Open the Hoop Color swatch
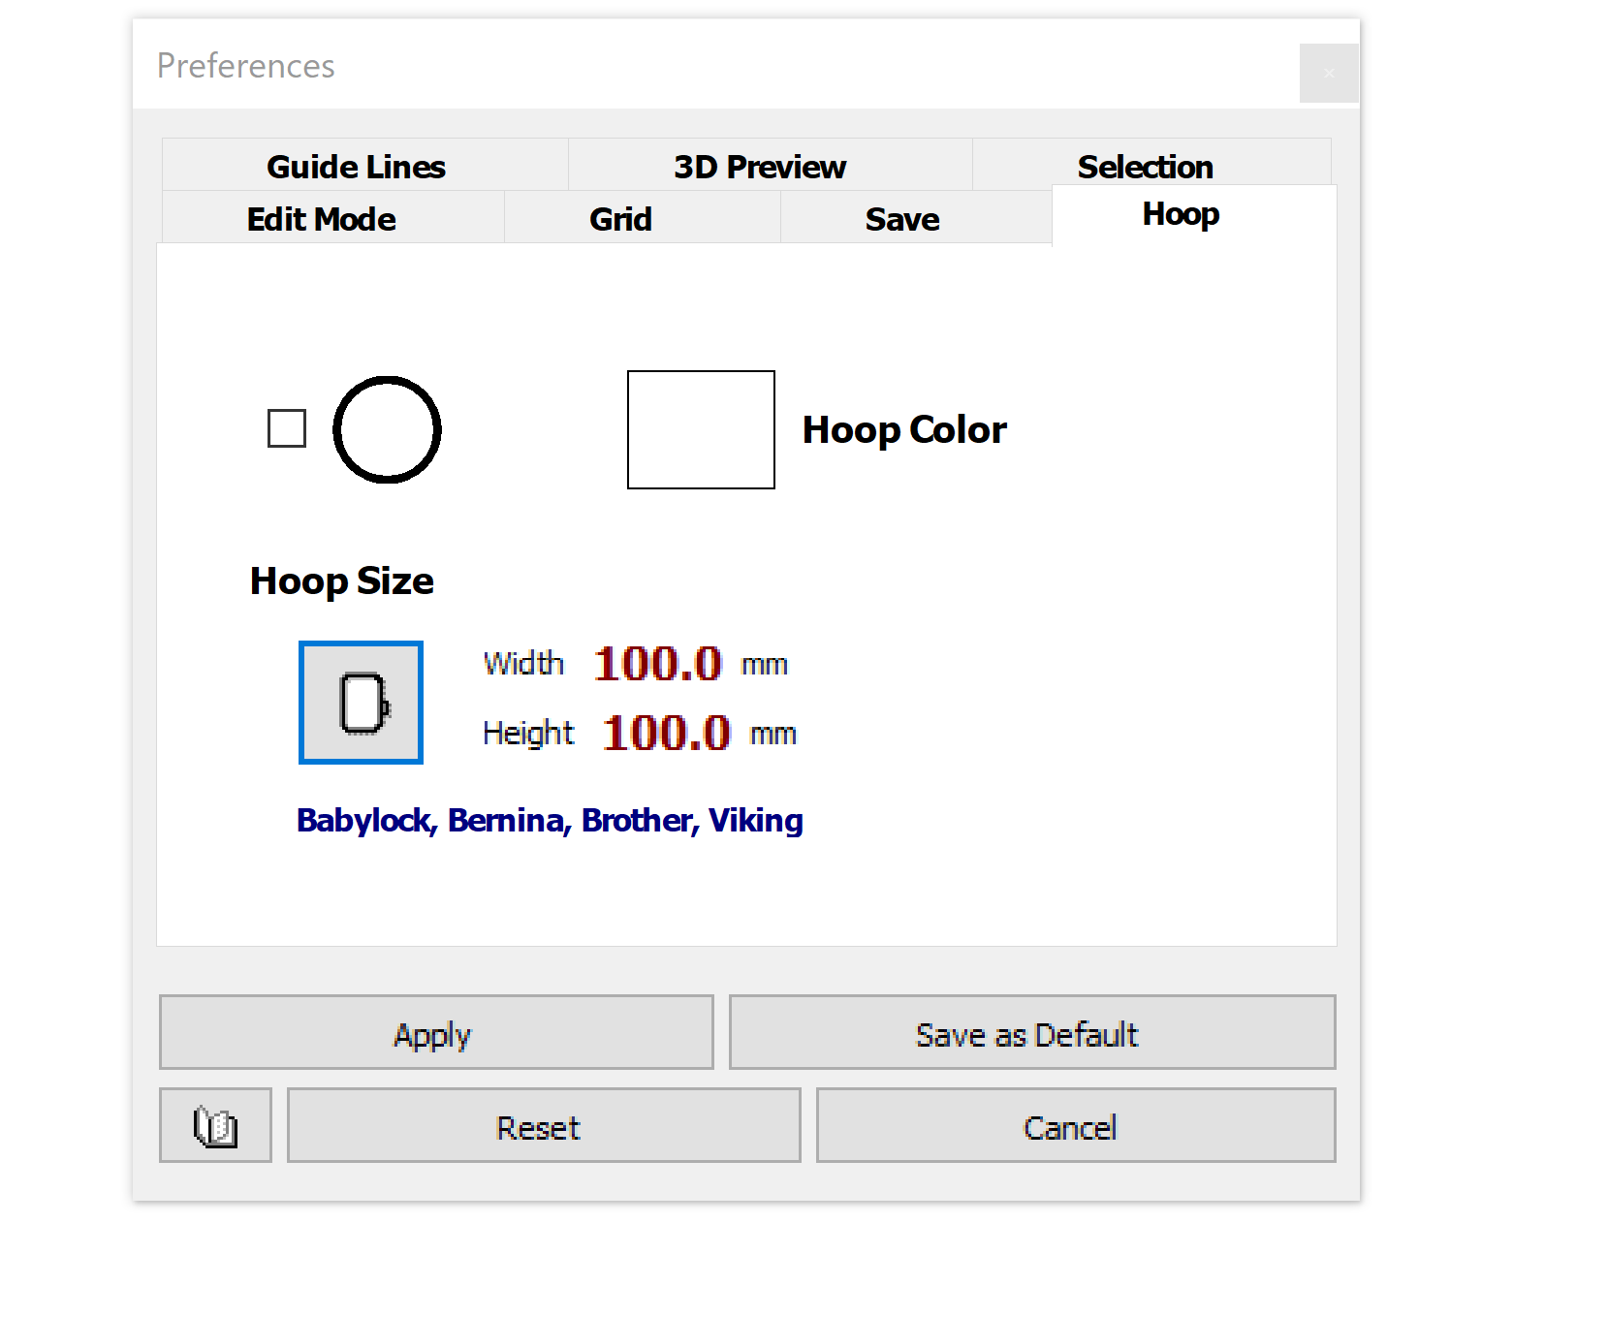Viewport: 1608px width, 1317px height. [700, 429]
